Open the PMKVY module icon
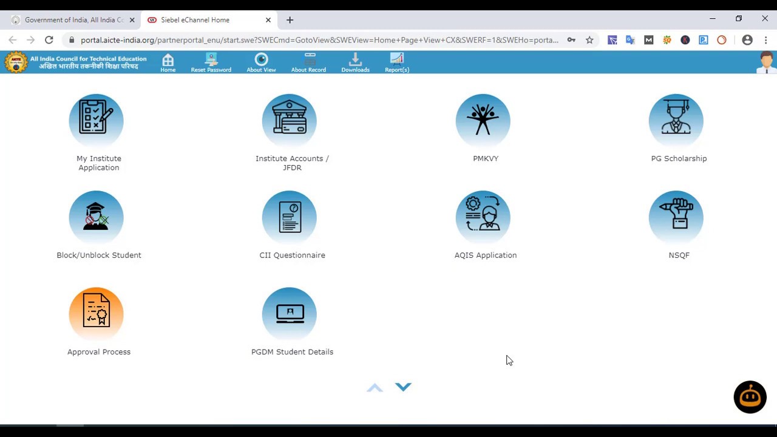This screenshot has height=437, width=777. [483, 121]
